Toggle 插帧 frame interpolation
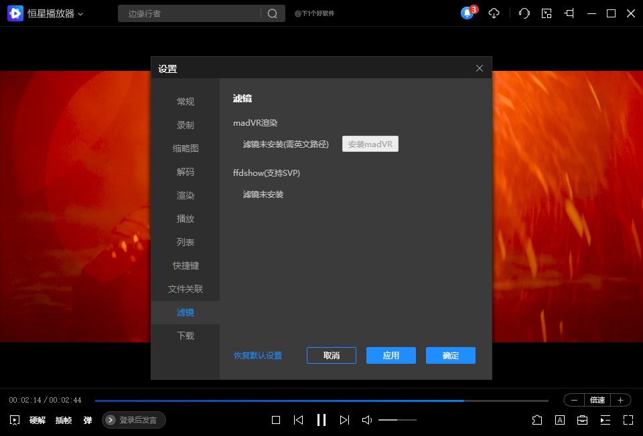Image resolution: width=643 pixels, height=436 pixels. tap(64, 420)
